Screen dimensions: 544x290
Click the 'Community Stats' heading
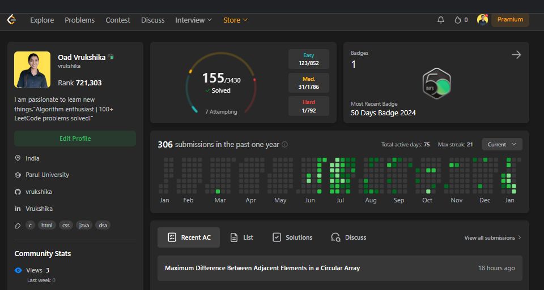pos(42,254)
